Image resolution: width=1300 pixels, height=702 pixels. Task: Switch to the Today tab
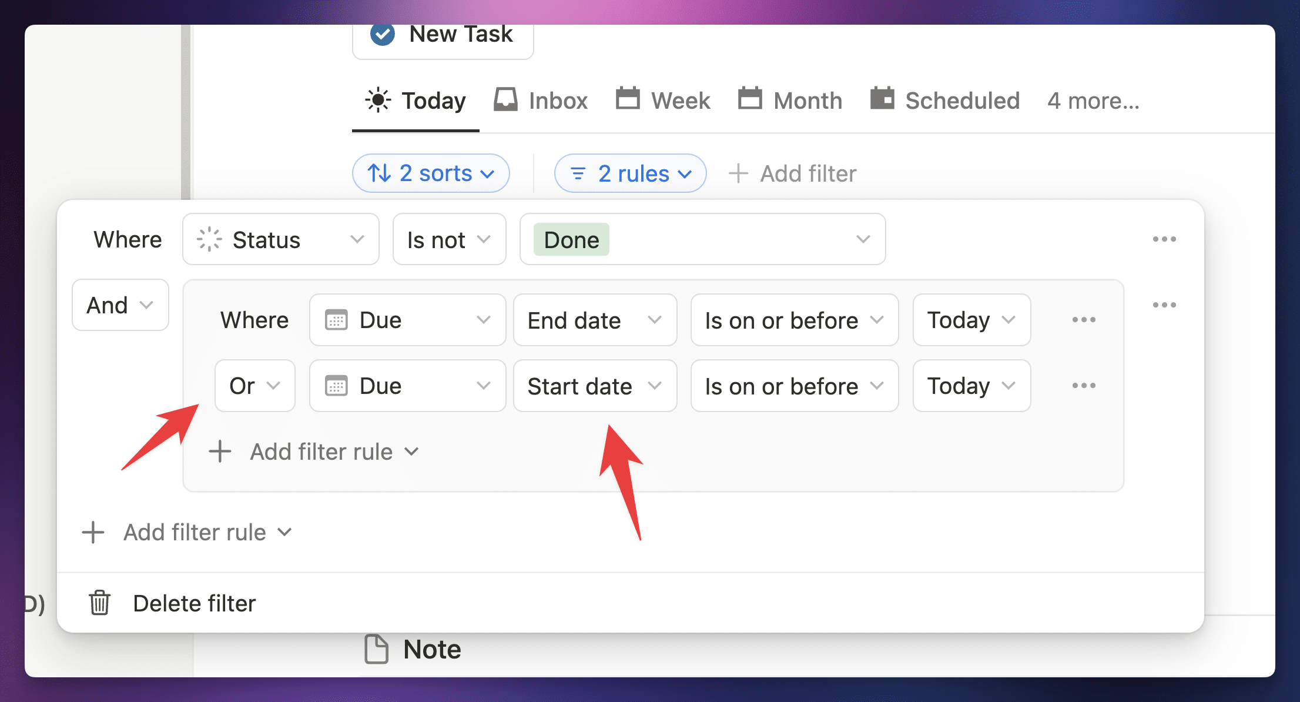click(416, 101)
